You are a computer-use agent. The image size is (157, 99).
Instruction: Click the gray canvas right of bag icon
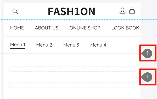click(149, 11)
